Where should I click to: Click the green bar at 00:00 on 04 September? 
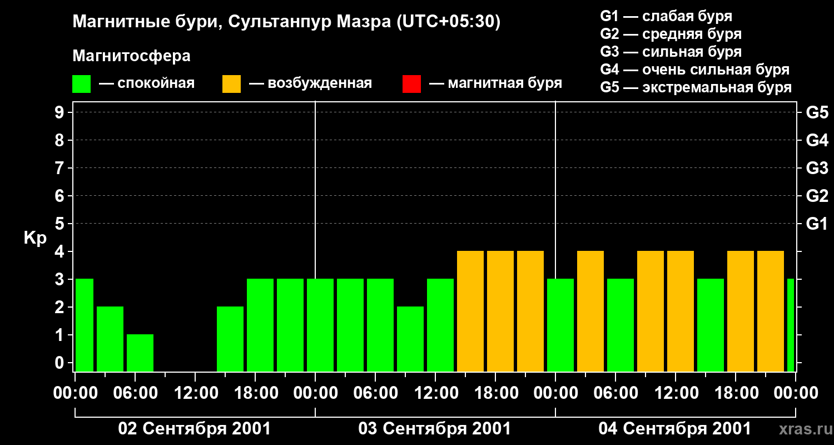pyautogui.click(x=560, y=325)
